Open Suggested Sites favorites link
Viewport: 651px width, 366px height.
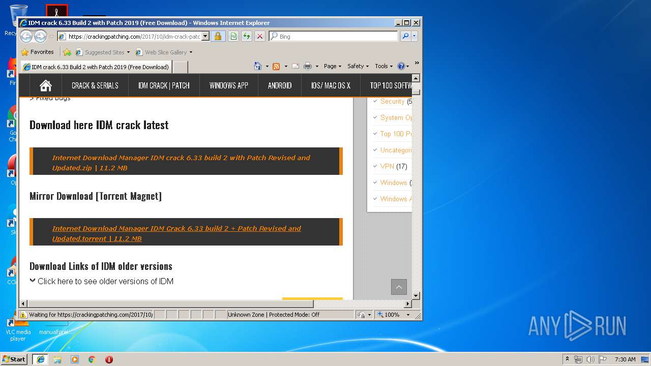pos(102,52)
